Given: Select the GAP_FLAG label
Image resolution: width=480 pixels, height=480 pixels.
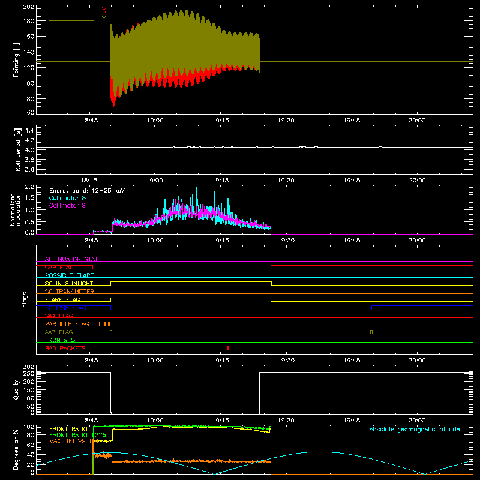Looking at the screenshot, I should [59, 267].
